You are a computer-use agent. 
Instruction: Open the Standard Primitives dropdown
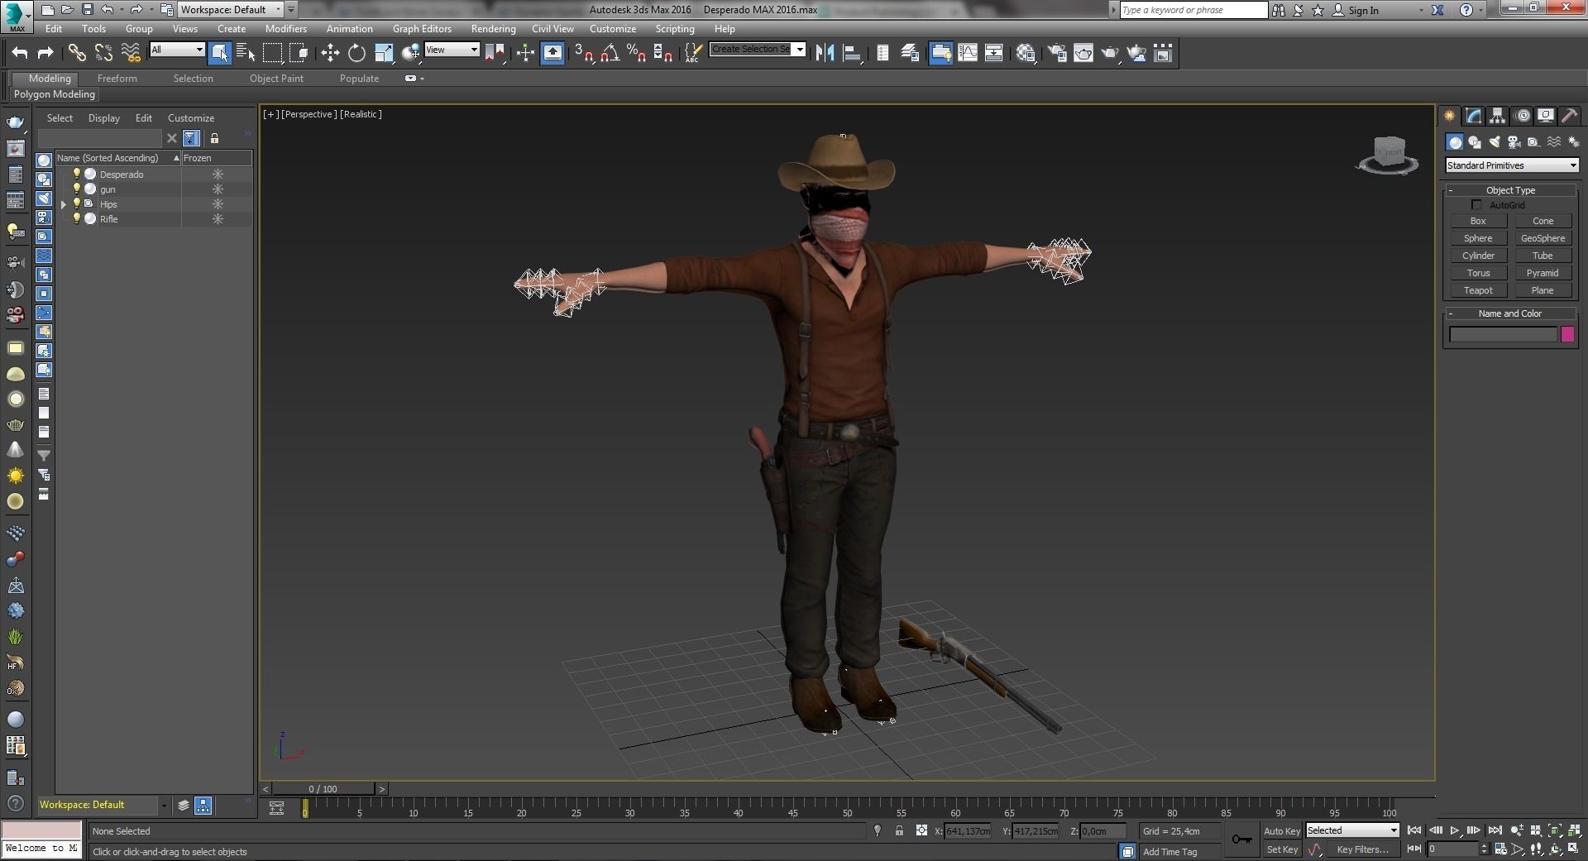(1512, 165)
